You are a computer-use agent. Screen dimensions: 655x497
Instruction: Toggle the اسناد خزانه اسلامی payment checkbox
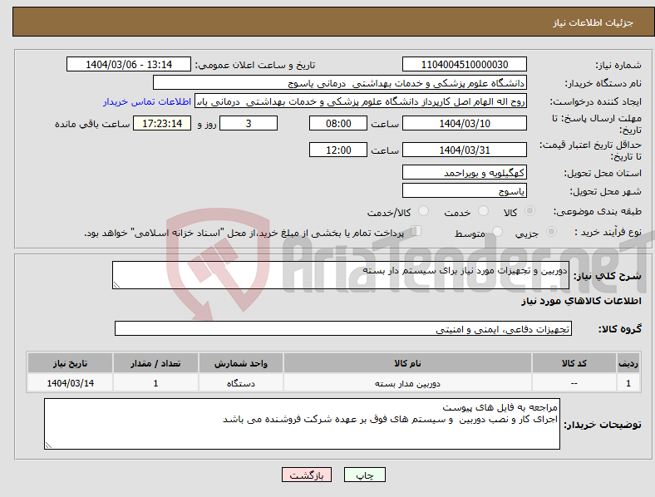click(x=416, y=231)
